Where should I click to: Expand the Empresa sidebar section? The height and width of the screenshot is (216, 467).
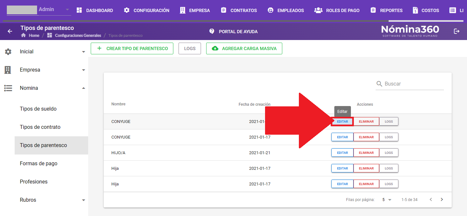point(84,70)
